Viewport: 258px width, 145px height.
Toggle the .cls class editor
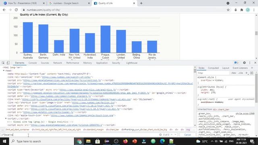tap(241, 73)
